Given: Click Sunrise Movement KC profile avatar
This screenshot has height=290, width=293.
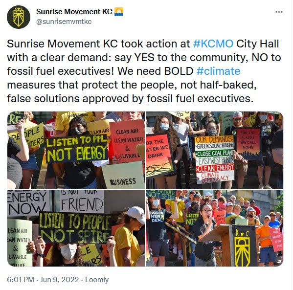Looking at the screenshot, I should point(19,17).
